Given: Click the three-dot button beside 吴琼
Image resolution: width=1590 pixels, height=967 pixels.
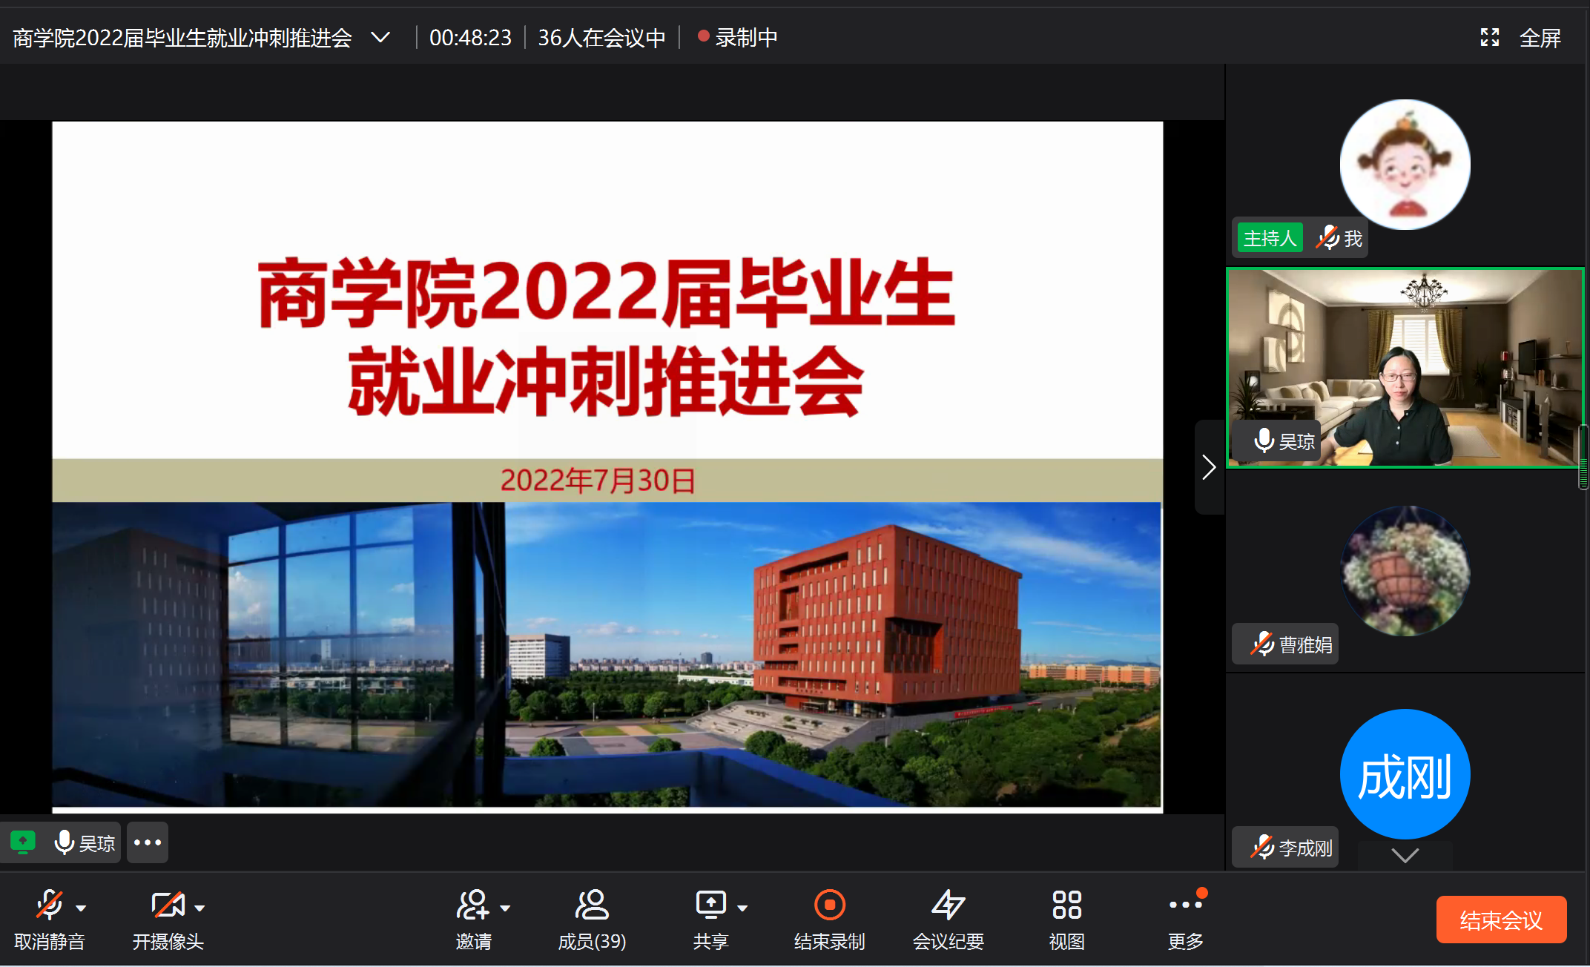Looking at the screenshot, I should click(148, 843).
